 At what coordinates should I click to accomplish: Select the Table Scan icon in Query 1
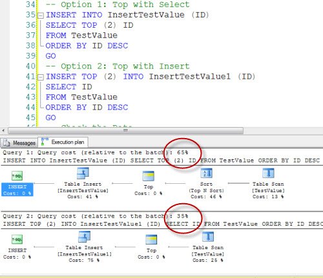click(x=268, y=173)
